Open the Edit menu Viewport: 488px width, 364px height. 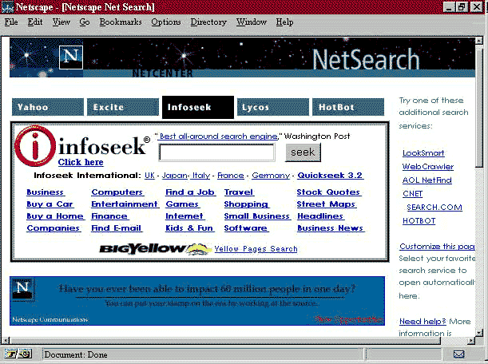pos(35,22)
